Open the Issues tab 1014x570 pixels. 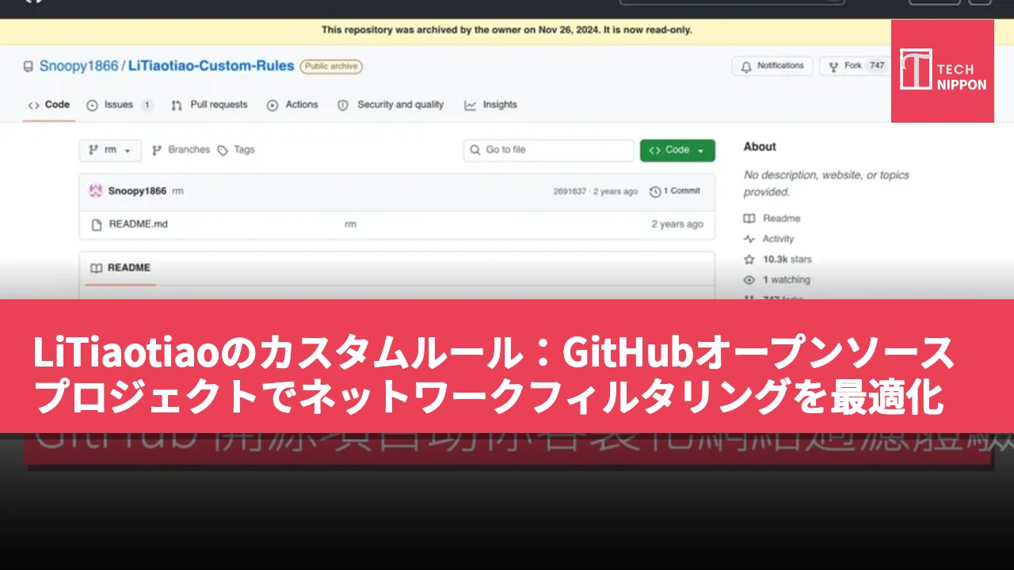(x=120, y=104)
